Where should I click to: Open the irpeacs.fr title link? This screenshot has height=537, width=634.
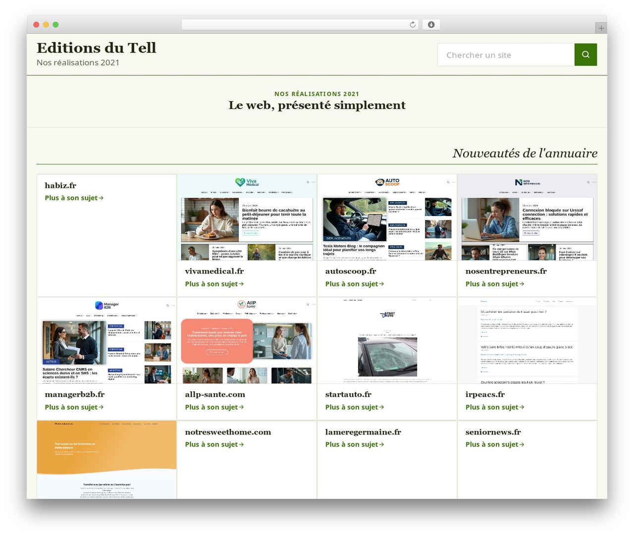pyautogui.click(x=485, y=394)
